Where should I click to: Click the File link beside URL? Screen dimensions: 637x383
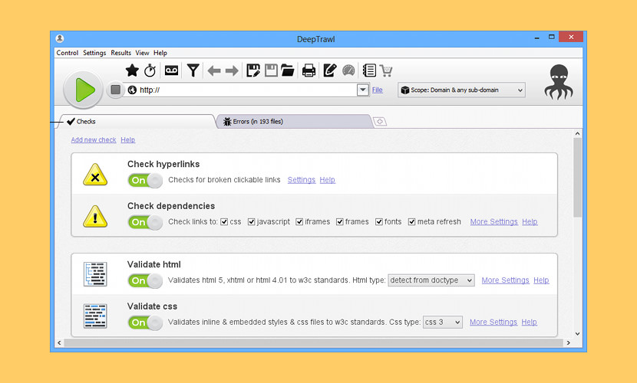tap(378, 90)
